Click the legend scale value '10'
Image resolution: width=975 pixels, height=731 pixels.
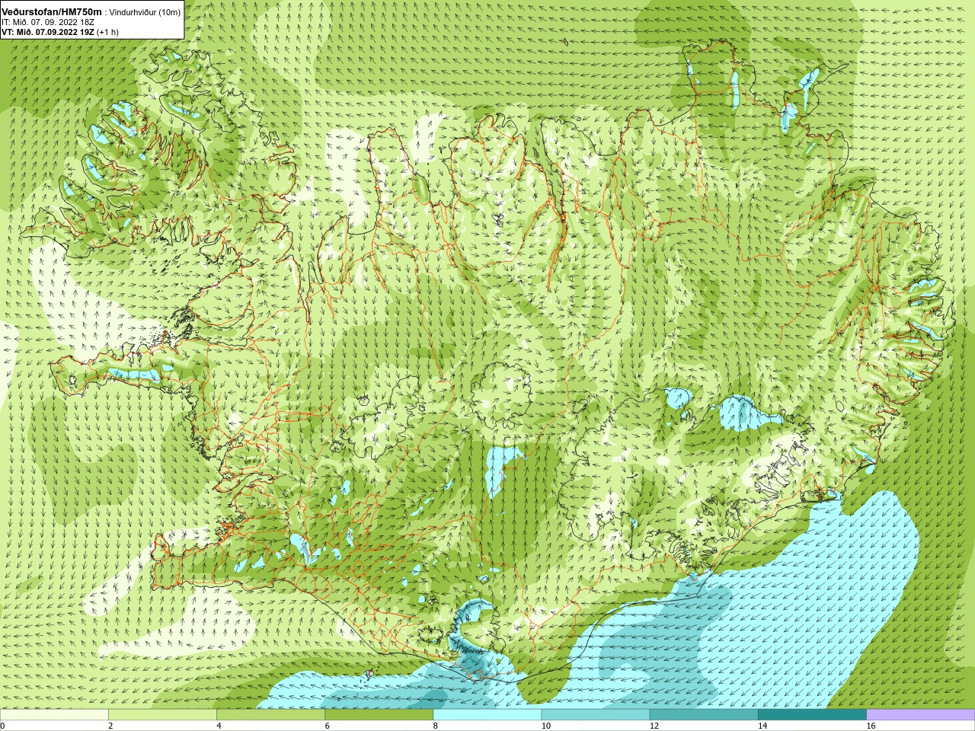545,726
